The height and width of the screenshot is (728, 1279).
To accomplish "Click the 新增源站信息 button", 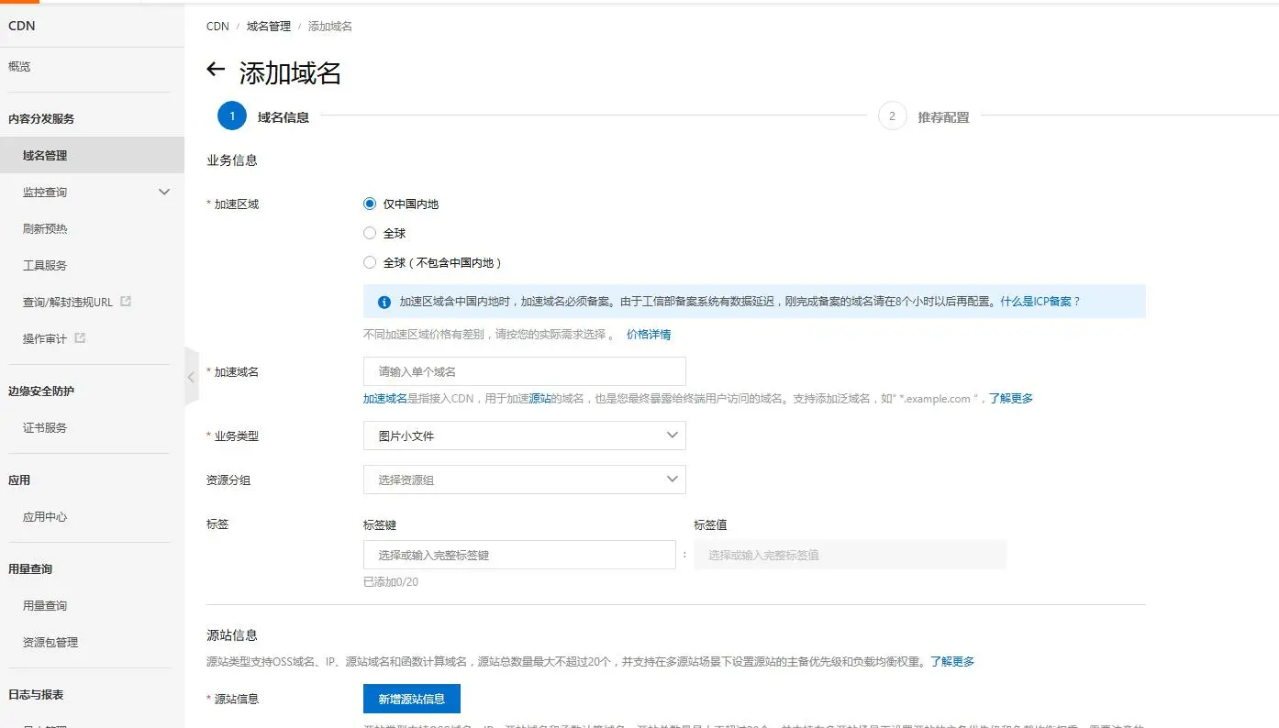I will pos(412,699).
